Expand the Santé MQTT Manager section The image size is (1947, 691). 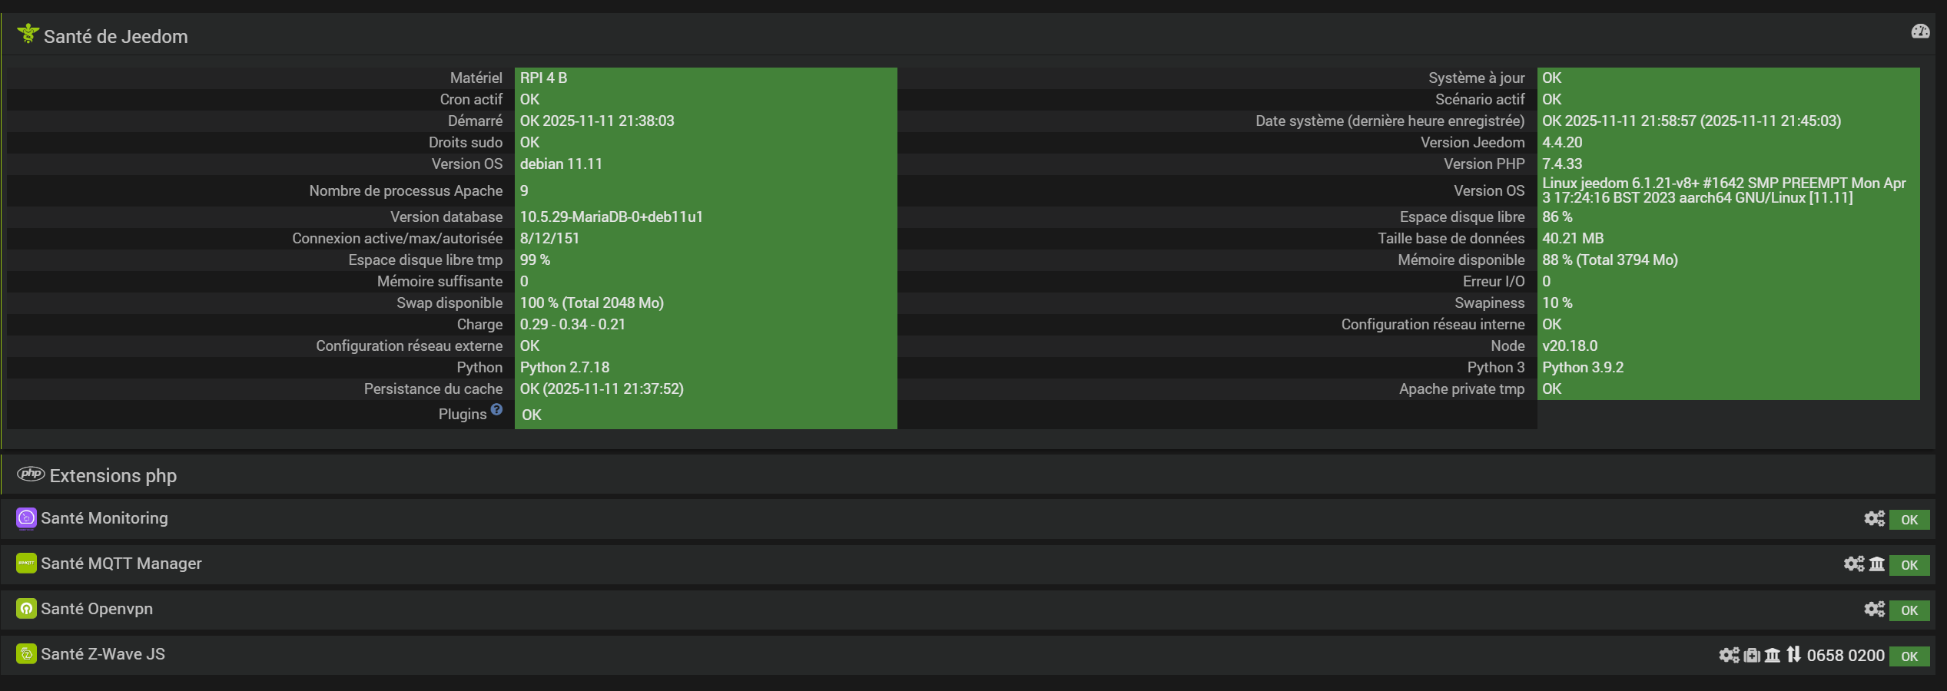pyautogui.click(x=121, y=564)
